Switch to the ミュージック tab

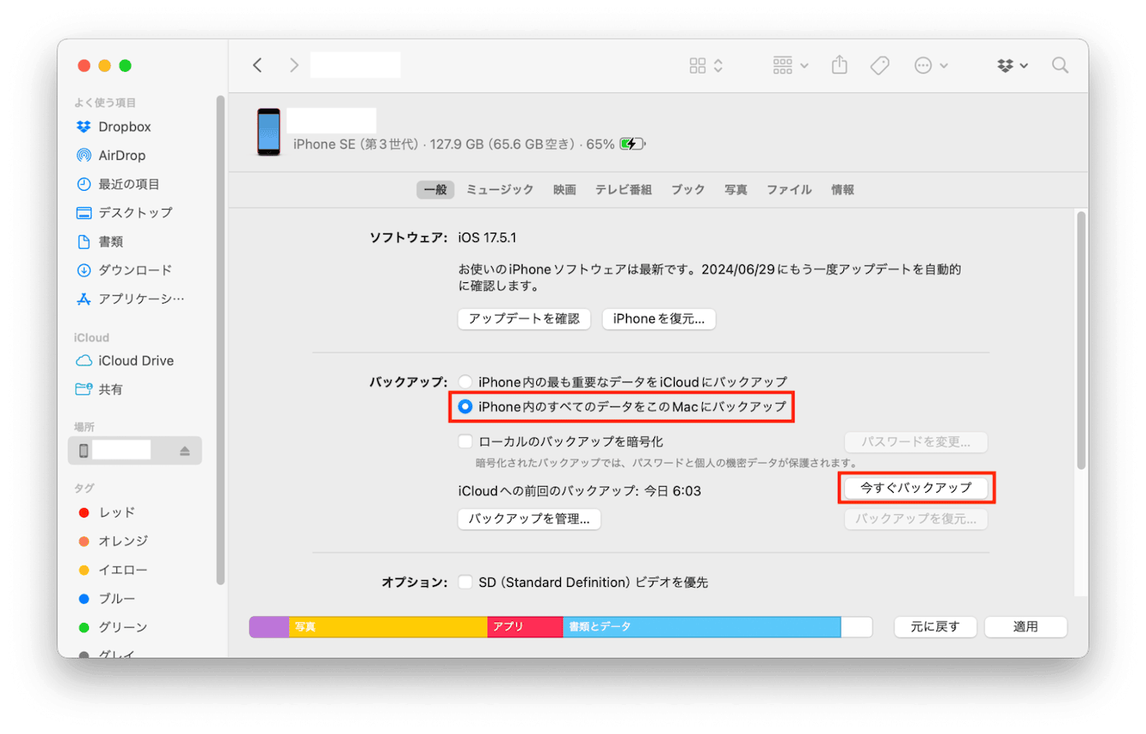(499, 190)
